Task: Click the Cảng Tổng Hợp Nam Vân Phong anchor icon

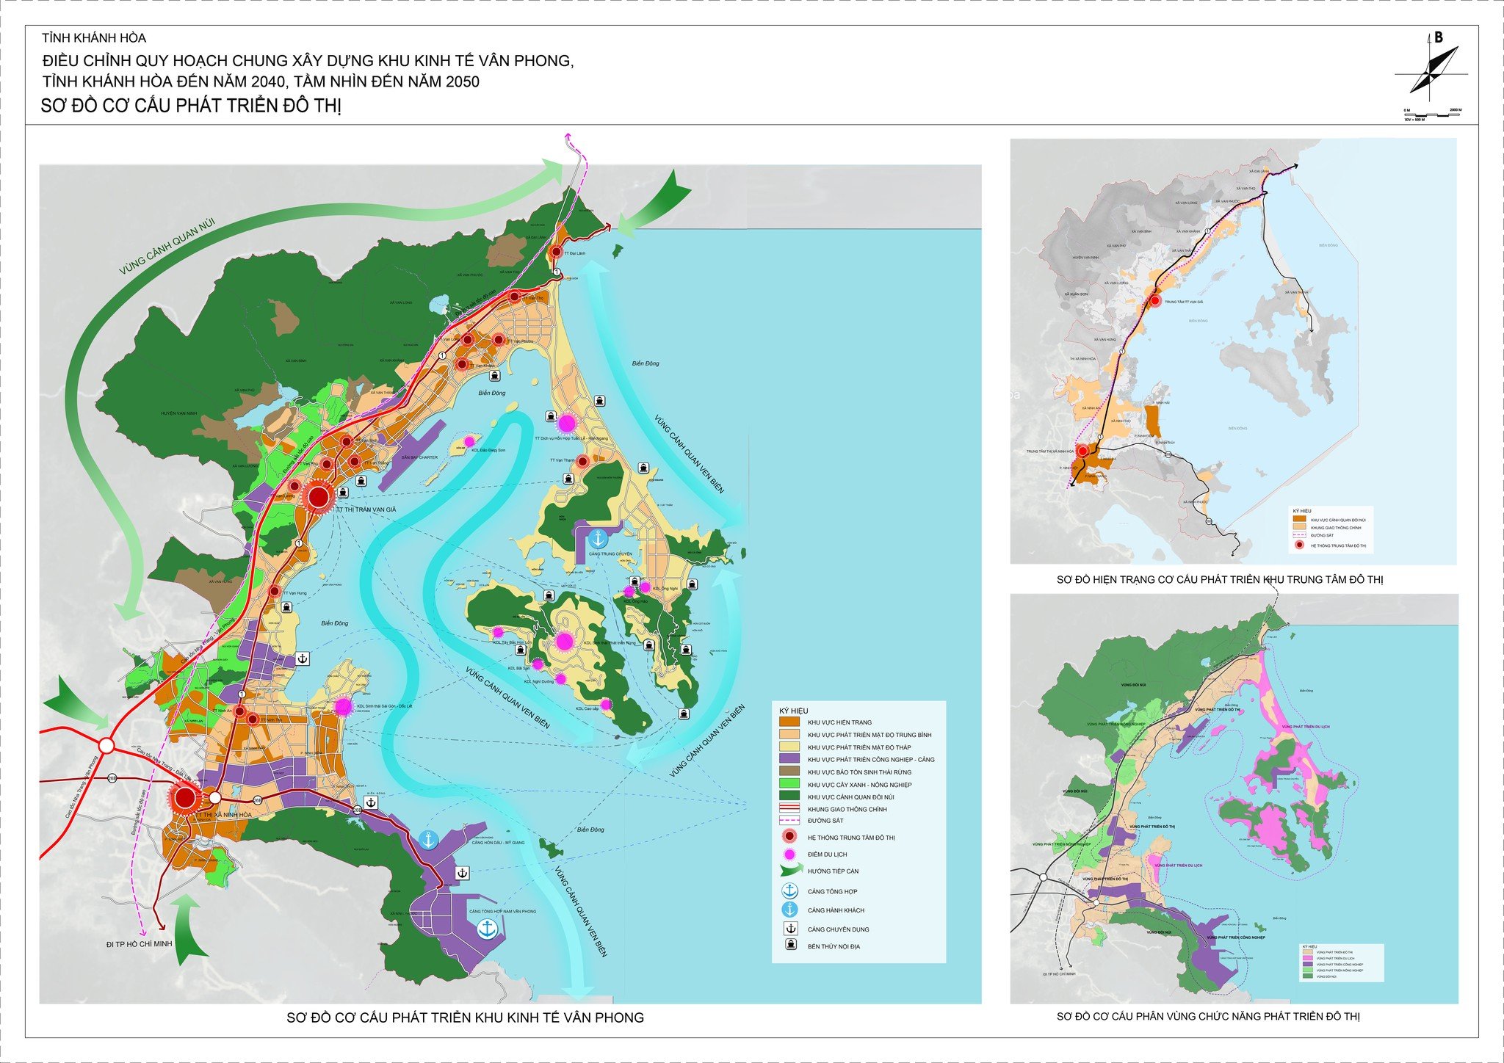Action: pos(487,928)
